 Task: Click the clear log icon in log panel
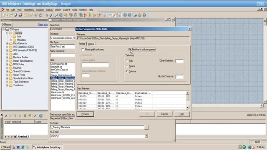pos(15,116)
